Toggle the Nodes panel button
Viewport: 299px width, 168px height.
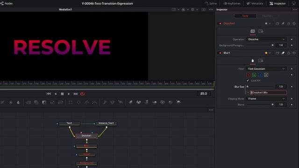pyautogui.click(x=7, y=3)
